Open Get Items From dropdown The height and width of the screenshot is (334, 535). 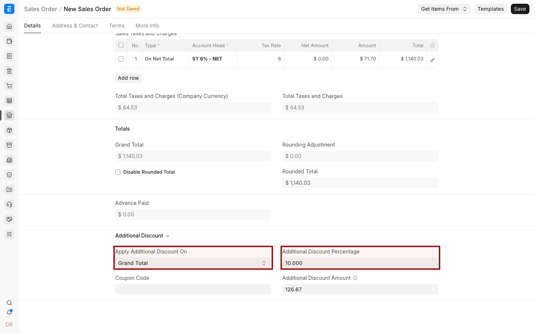444,9
